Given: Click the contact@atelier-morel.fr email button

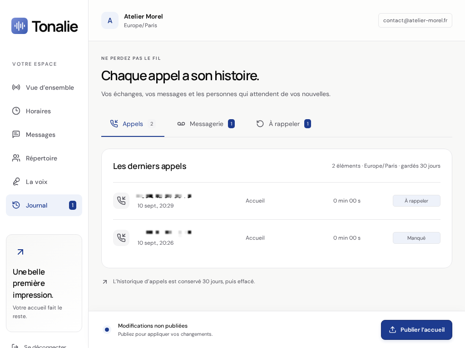Looking at the screenshot, I should pyautogui.click(x=415, y=20).
